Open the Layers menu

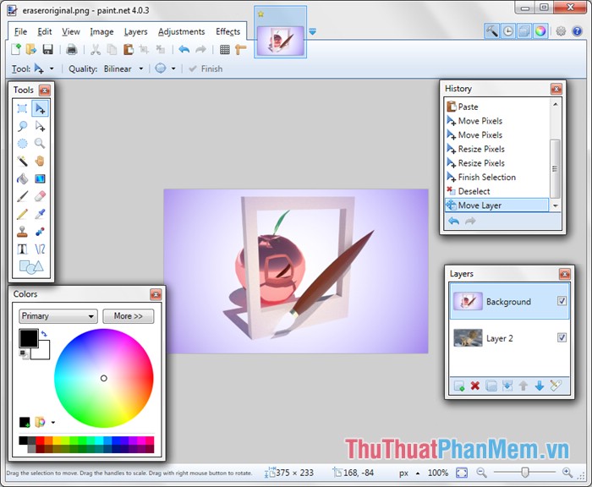(x=135, y=32)
